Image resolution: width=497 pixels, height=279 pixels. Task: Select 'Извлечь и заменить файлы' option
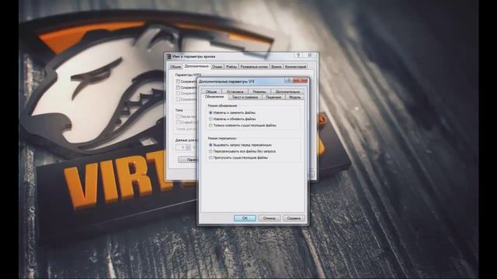(x=210, y=112)
